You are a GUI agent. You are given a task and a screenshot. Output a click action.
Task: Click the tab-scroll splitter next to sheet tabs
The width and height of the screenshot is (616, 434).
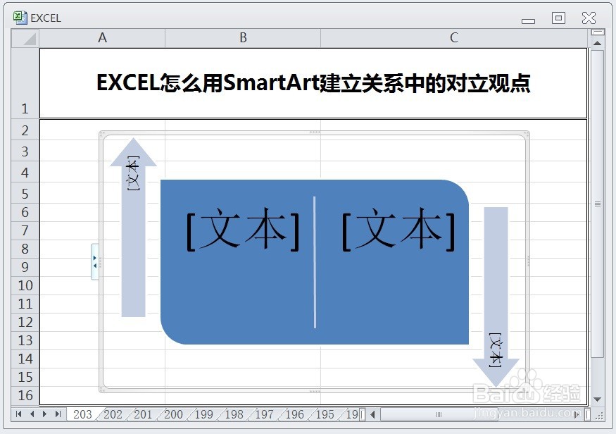(363, 414)
